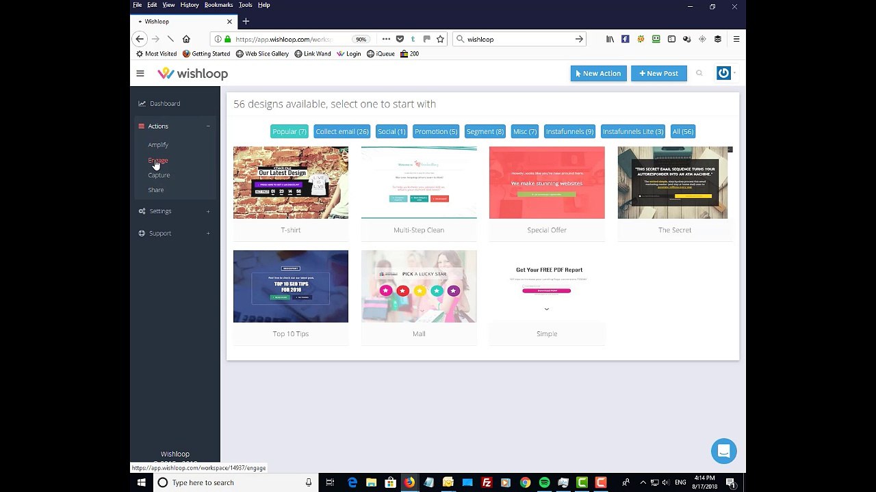876x492 pixels.
Task: Open Spotify from the taskbar
Action: pos(544,482)
